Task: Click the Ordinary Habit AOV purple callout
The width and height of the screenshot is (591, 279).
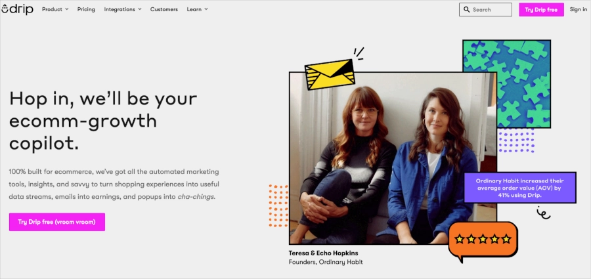Action: tap(520, 188)
